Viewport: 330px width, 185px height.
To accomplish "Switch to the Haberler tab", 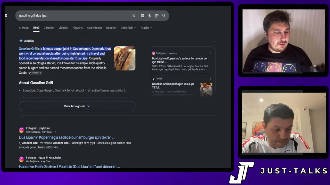I will click(x=111, y=28).
